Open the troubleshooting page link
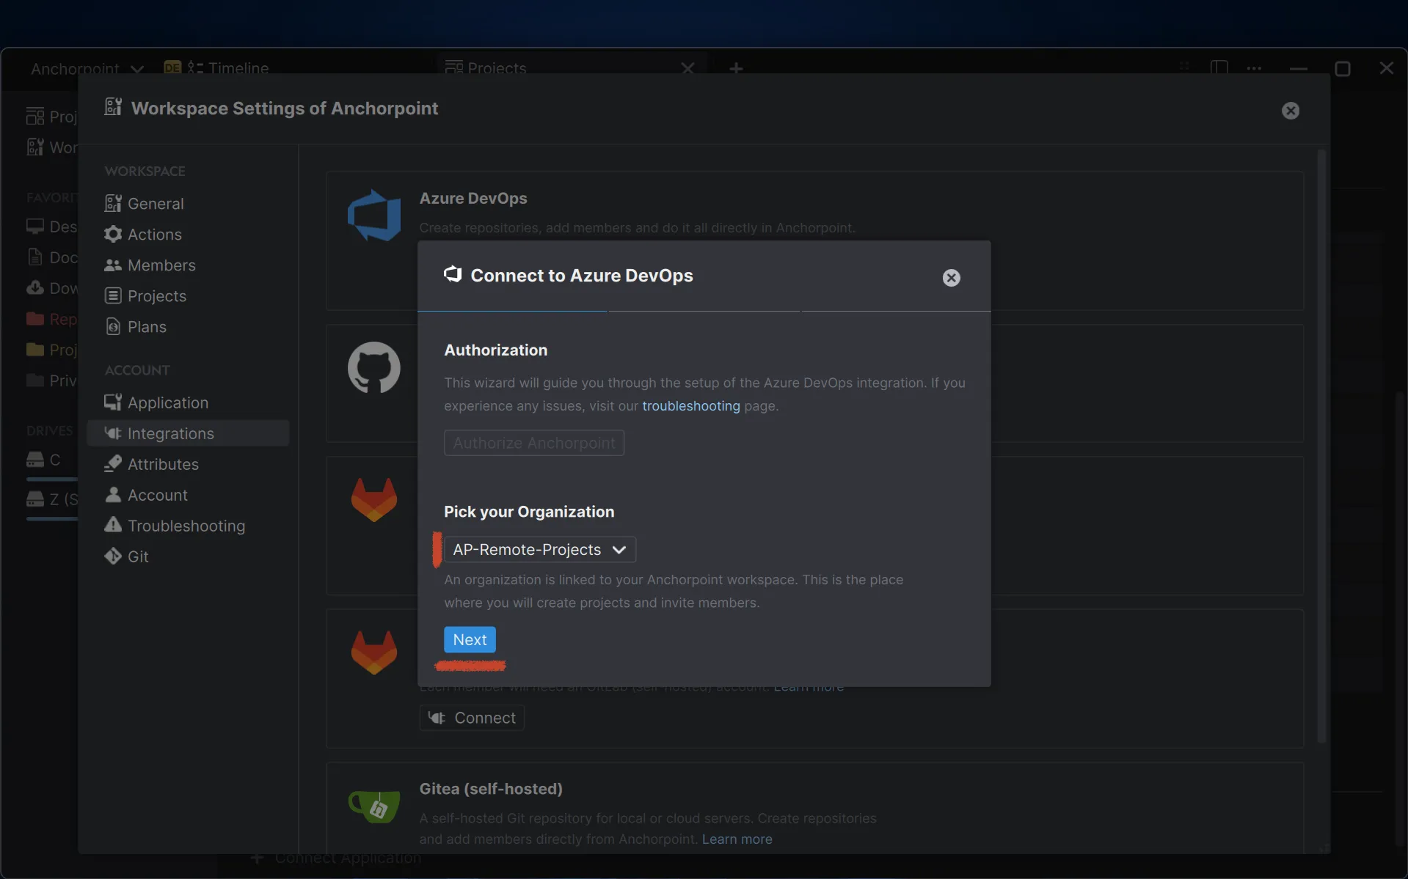 click(690, 405)
